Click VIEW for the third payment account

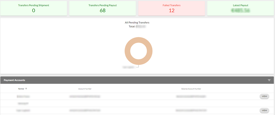264,110
